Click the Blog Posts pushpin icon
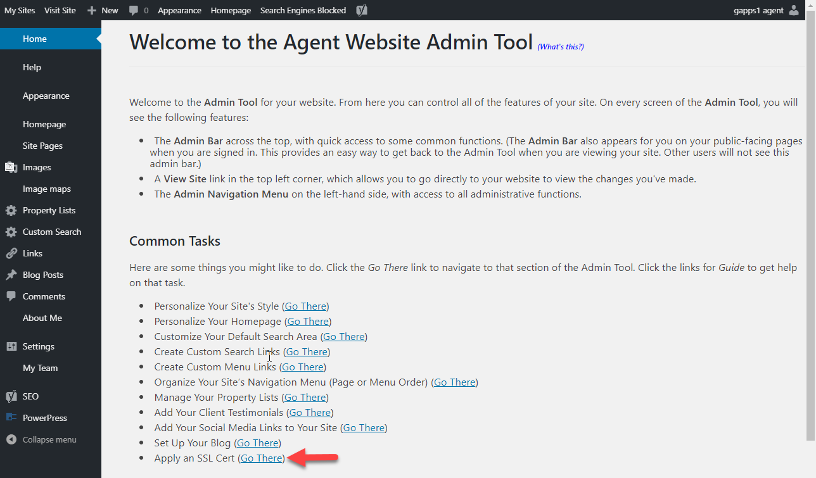Viewport: 816px width, 478px height. click(11, 275)
